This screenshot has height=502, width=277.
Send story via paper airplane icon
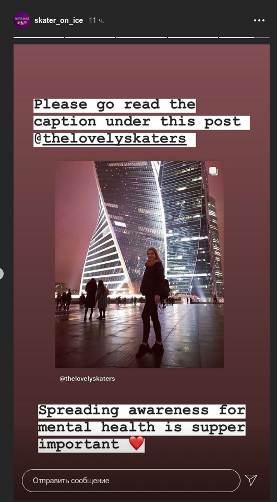click(x=251, y=480)
